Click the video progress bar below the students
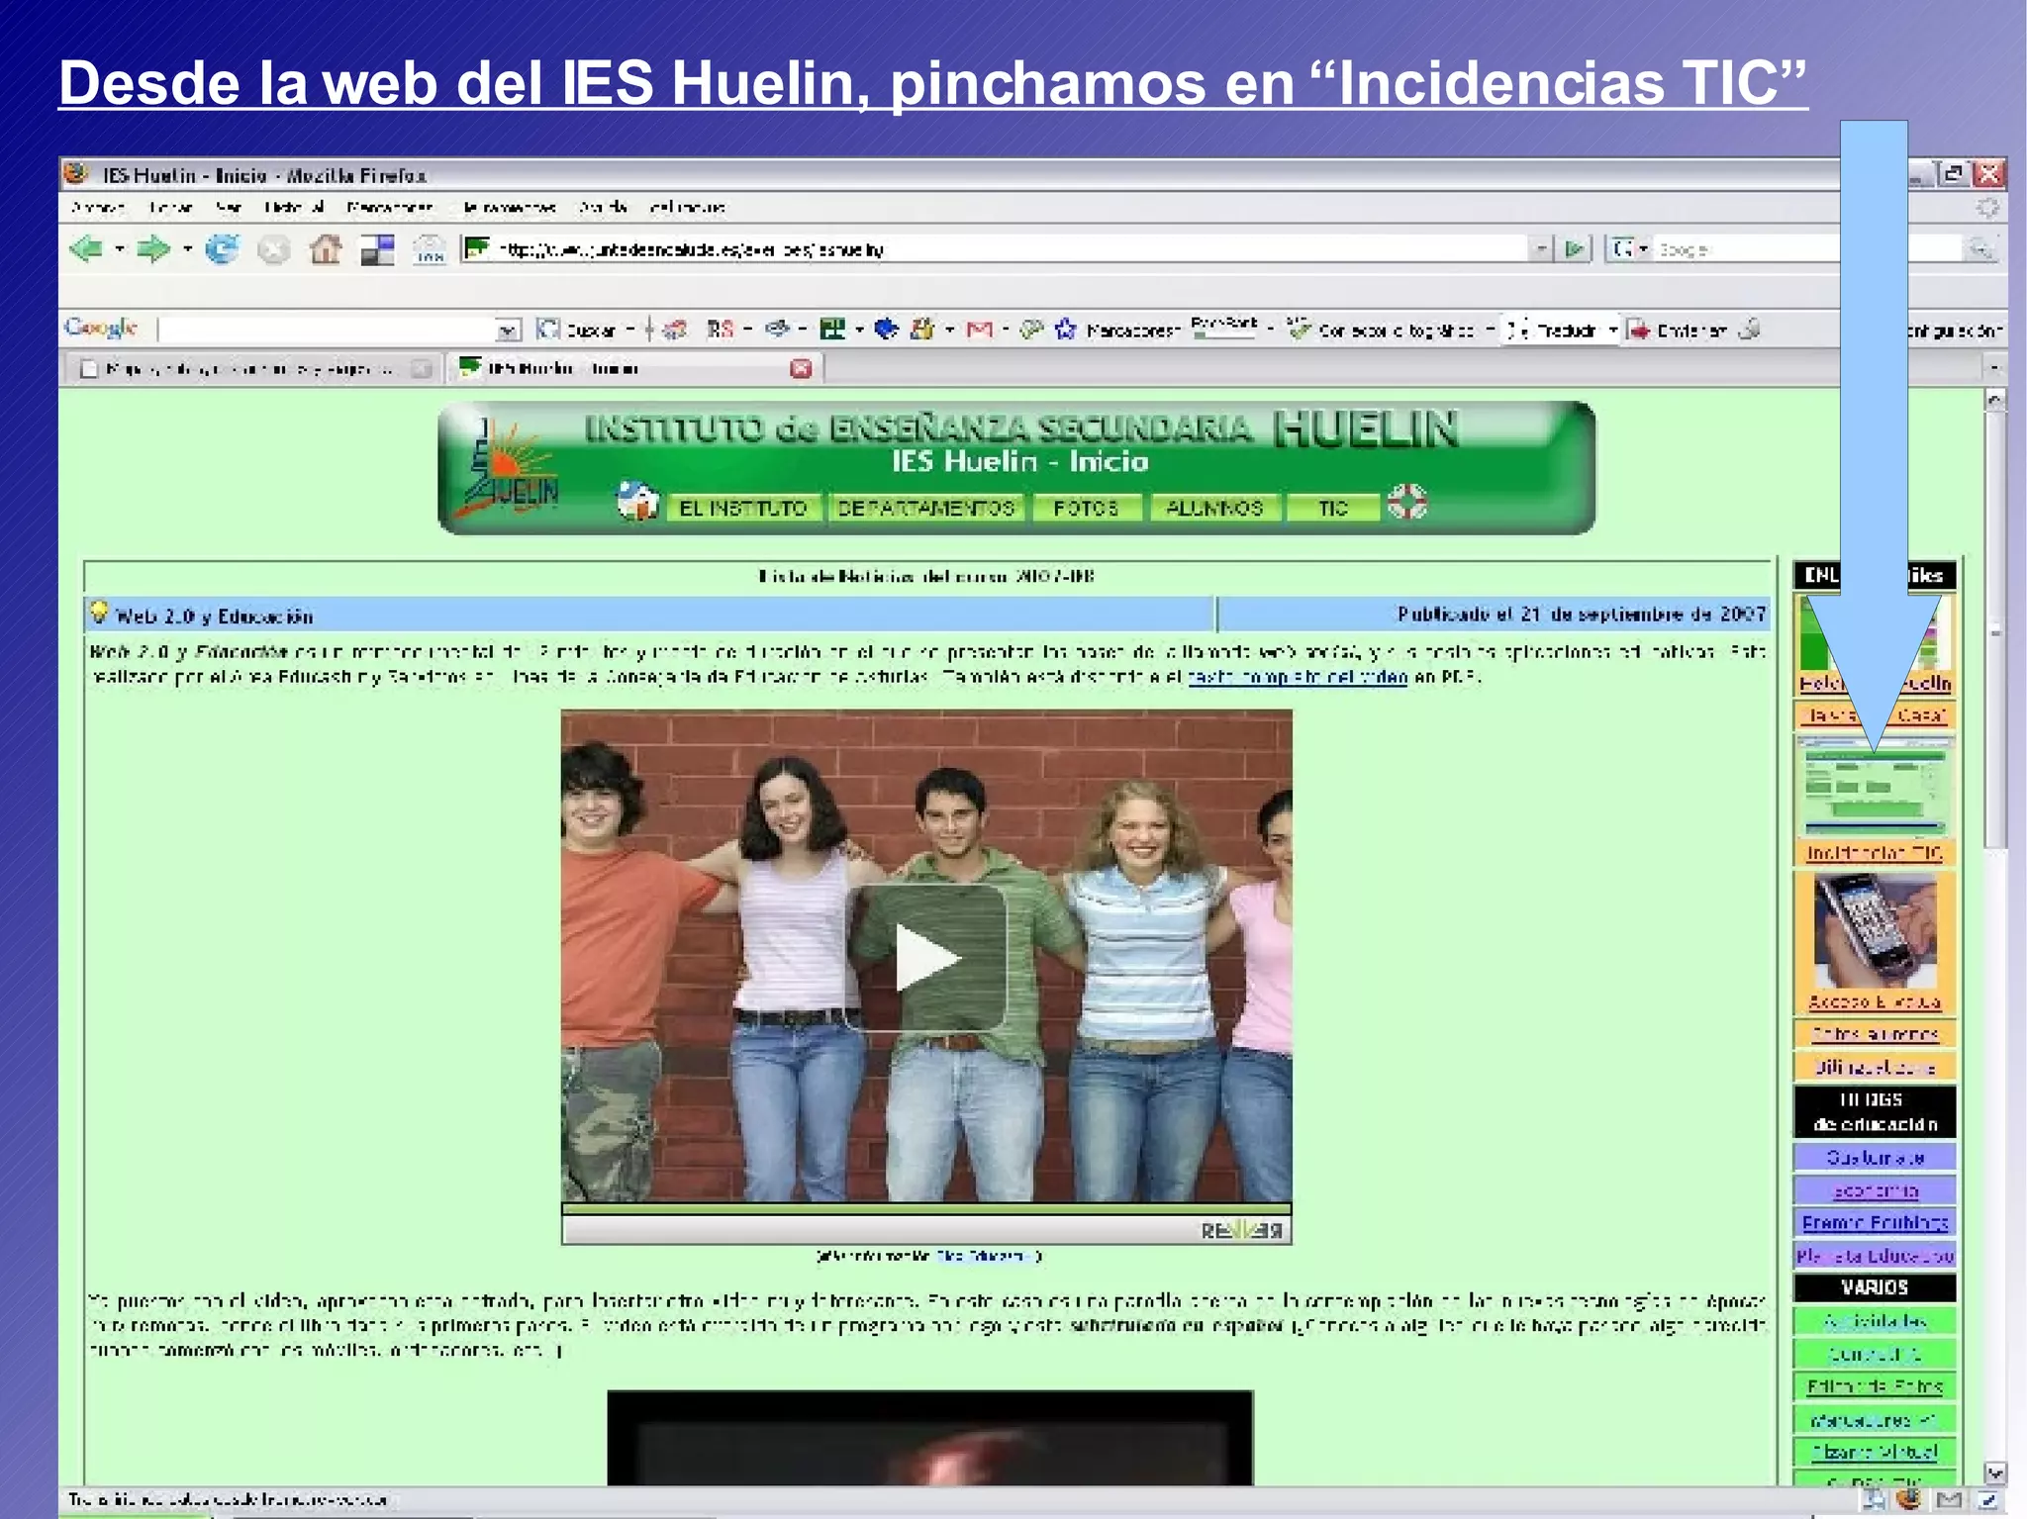Image resolution: width=2027 pixels, height=1519 pixels. 925,1208
